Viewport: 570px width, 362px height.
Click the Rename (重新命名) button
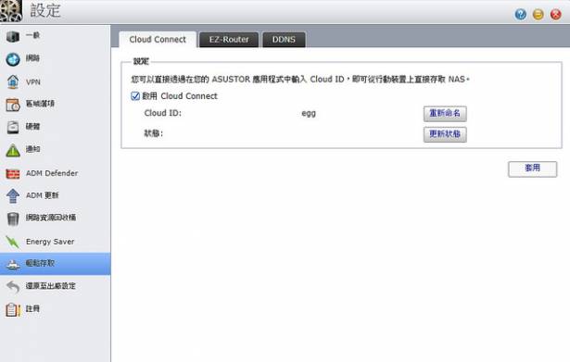[445, 114]
